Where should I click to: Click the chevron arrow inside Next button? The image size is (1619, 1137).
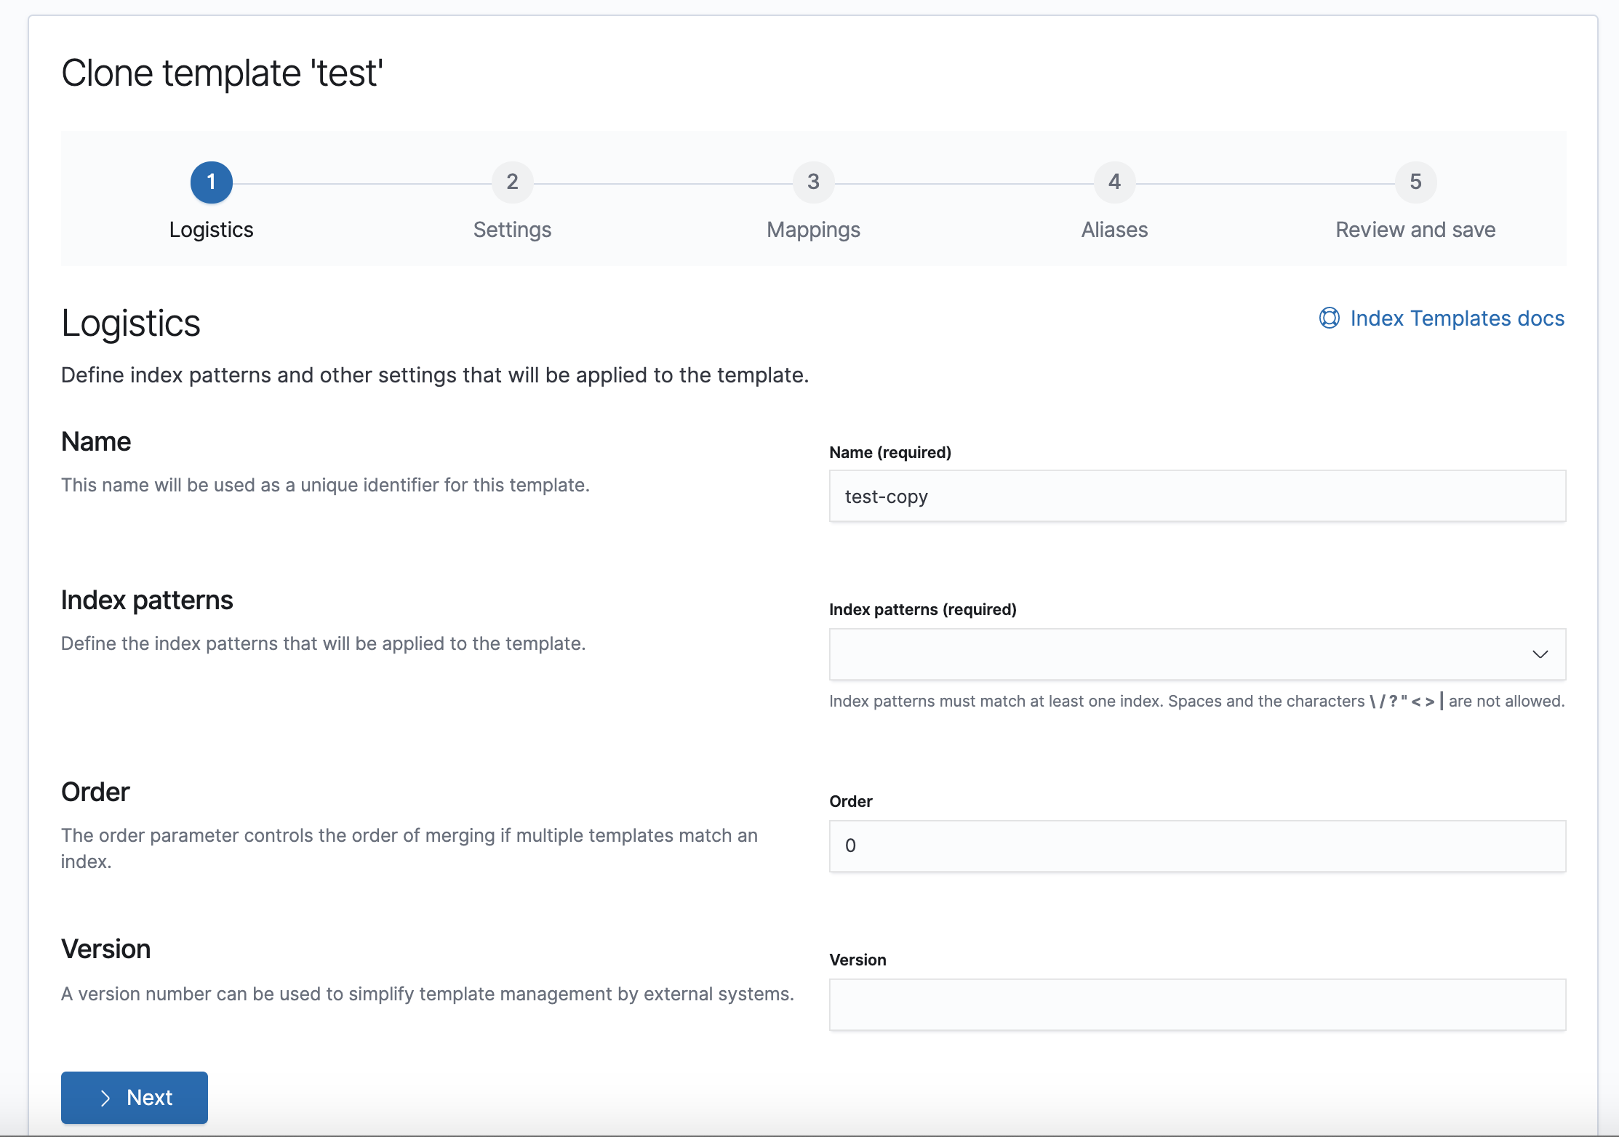(x=106, y=1098)
